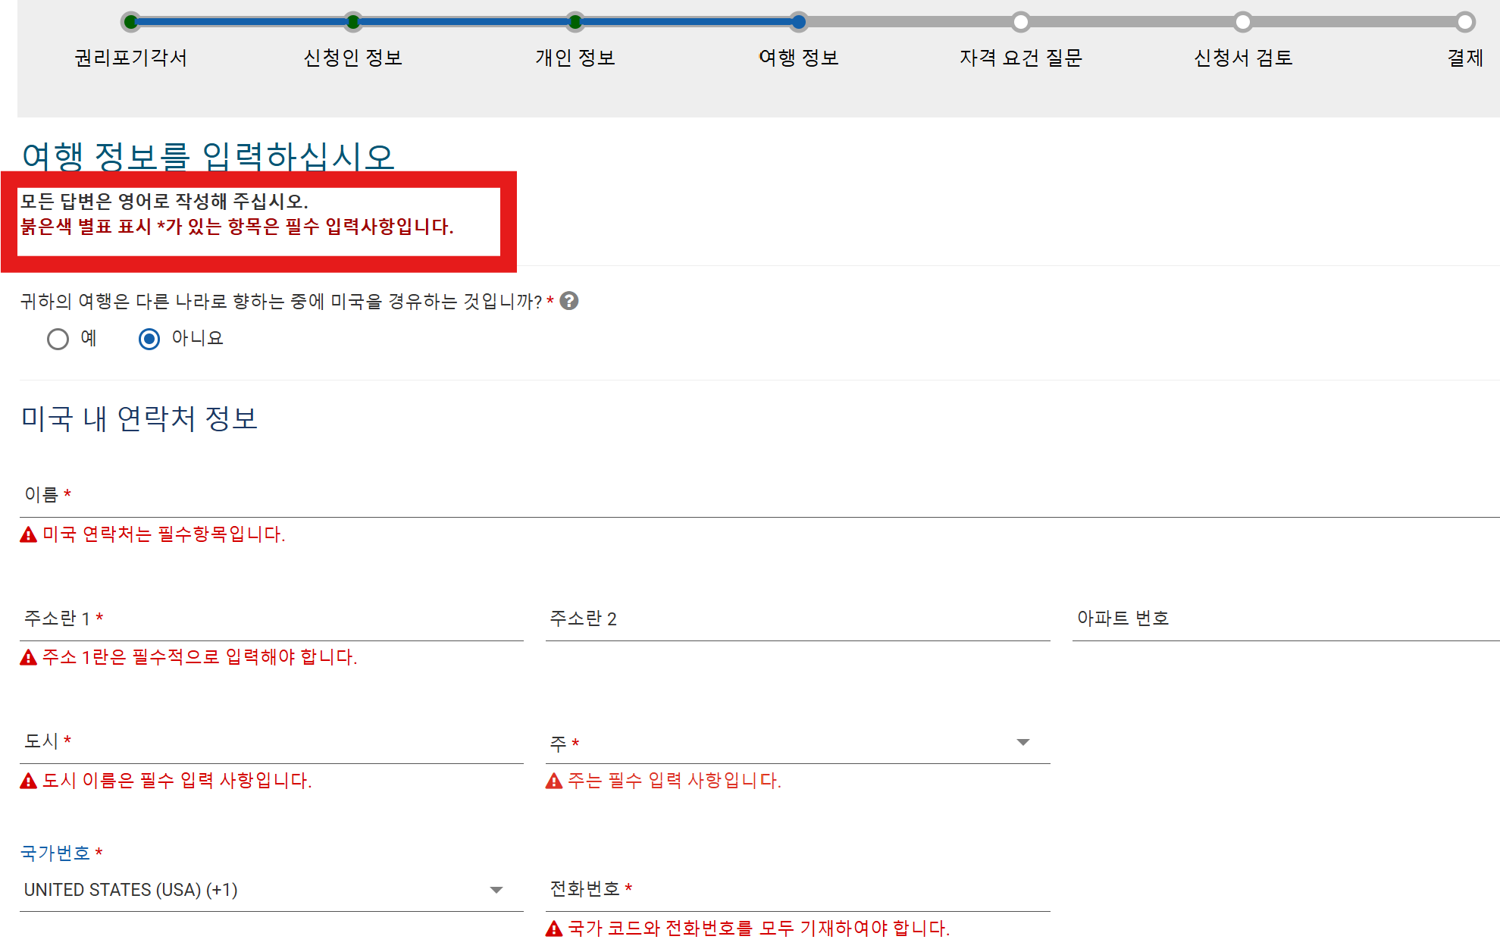The height and width of the screenshot is (952, 1500).
Task: Click the warning icon next to 미국 연락처 error
Action: point(28,535)
